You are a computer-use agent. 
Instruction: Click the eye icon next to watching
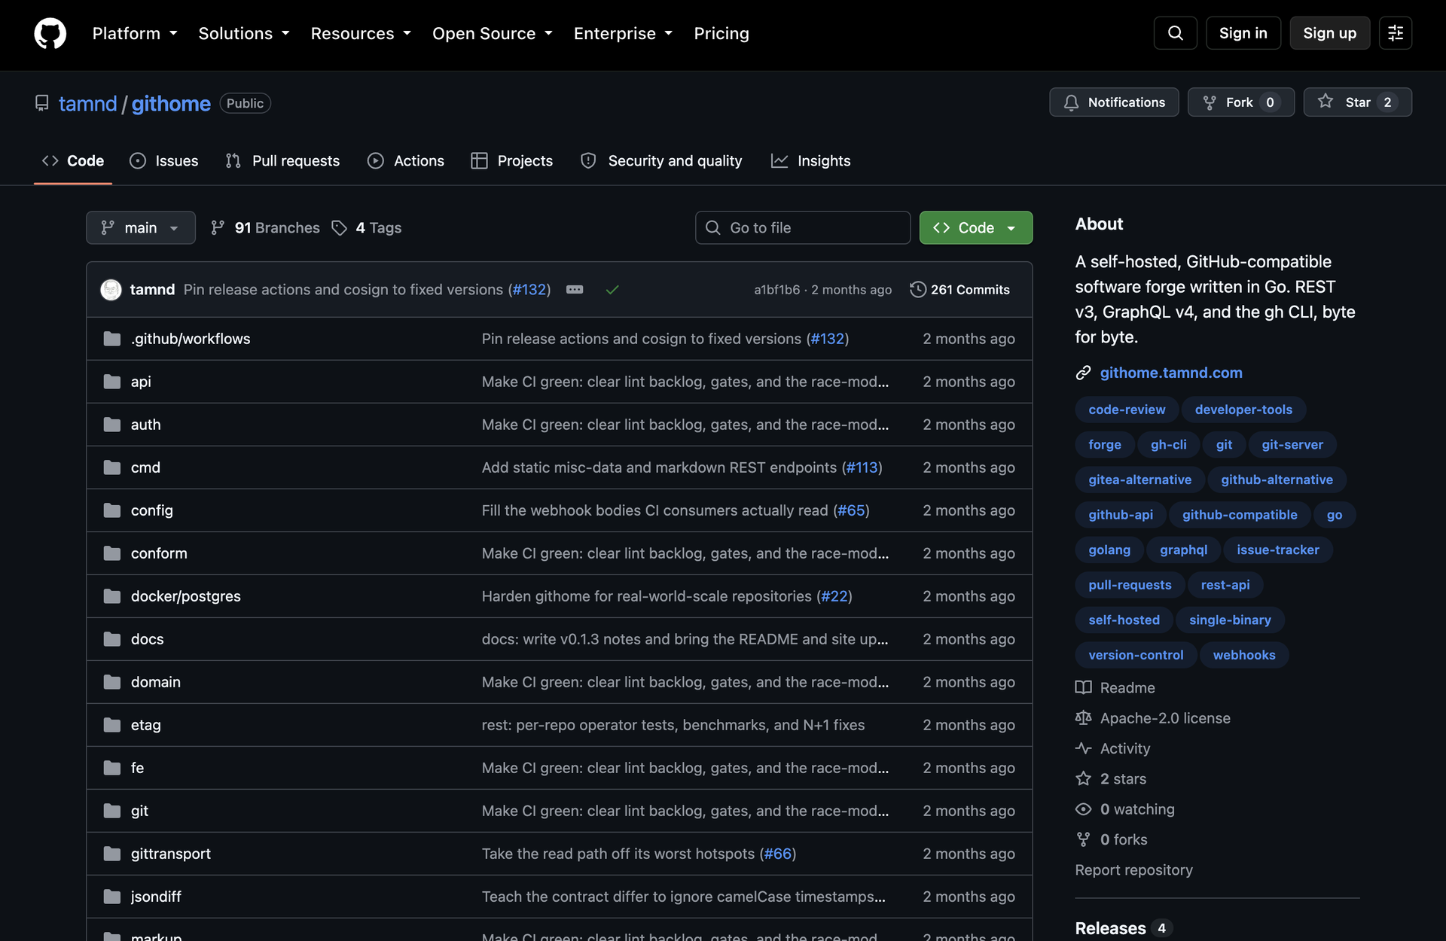click(1083, 809)
